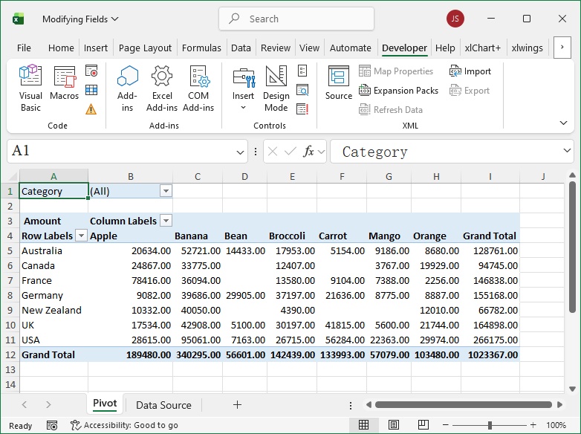Click the Run Dialog icon
The width and height of the screenshot is (581, 434).
point(302,109)
